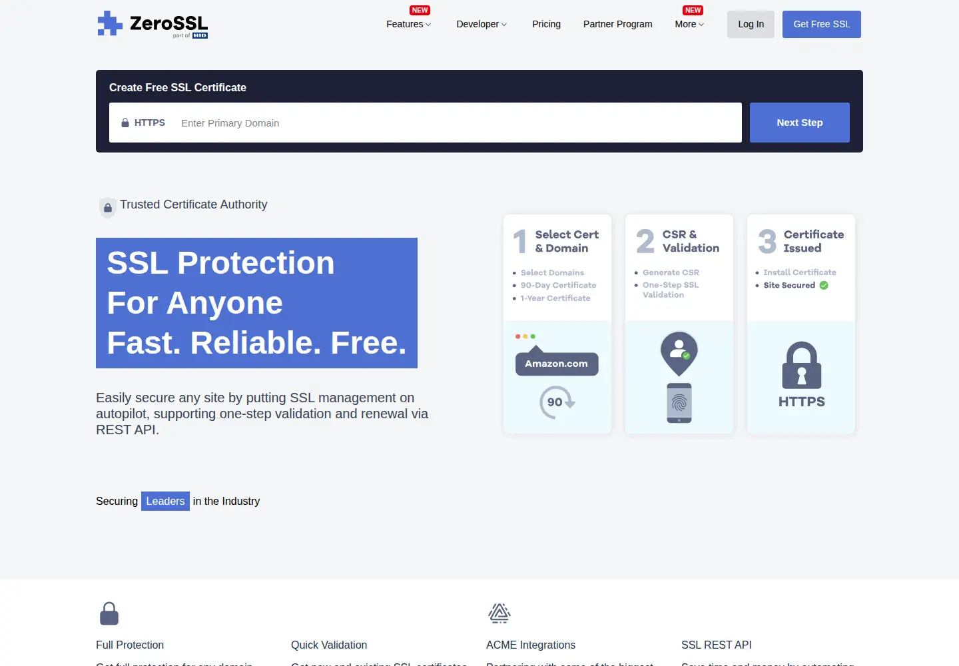959x666 pixels.
Task: Click the ACME Integrations logo icon
Action: coord(499,613)
